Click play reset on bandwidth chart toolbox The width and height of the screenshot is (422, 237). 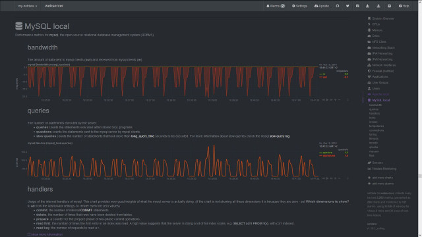coord(327,100)
